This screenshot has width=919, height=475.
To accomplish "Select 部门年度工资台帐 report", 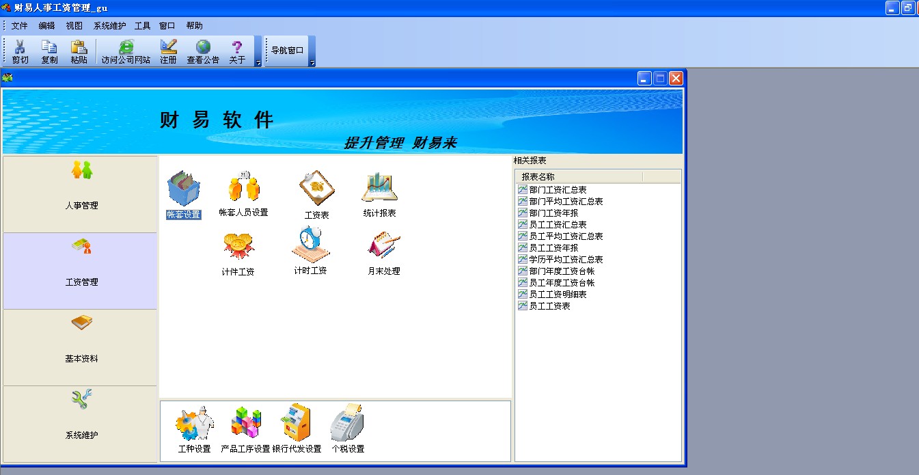I will [x=556, y=271].
